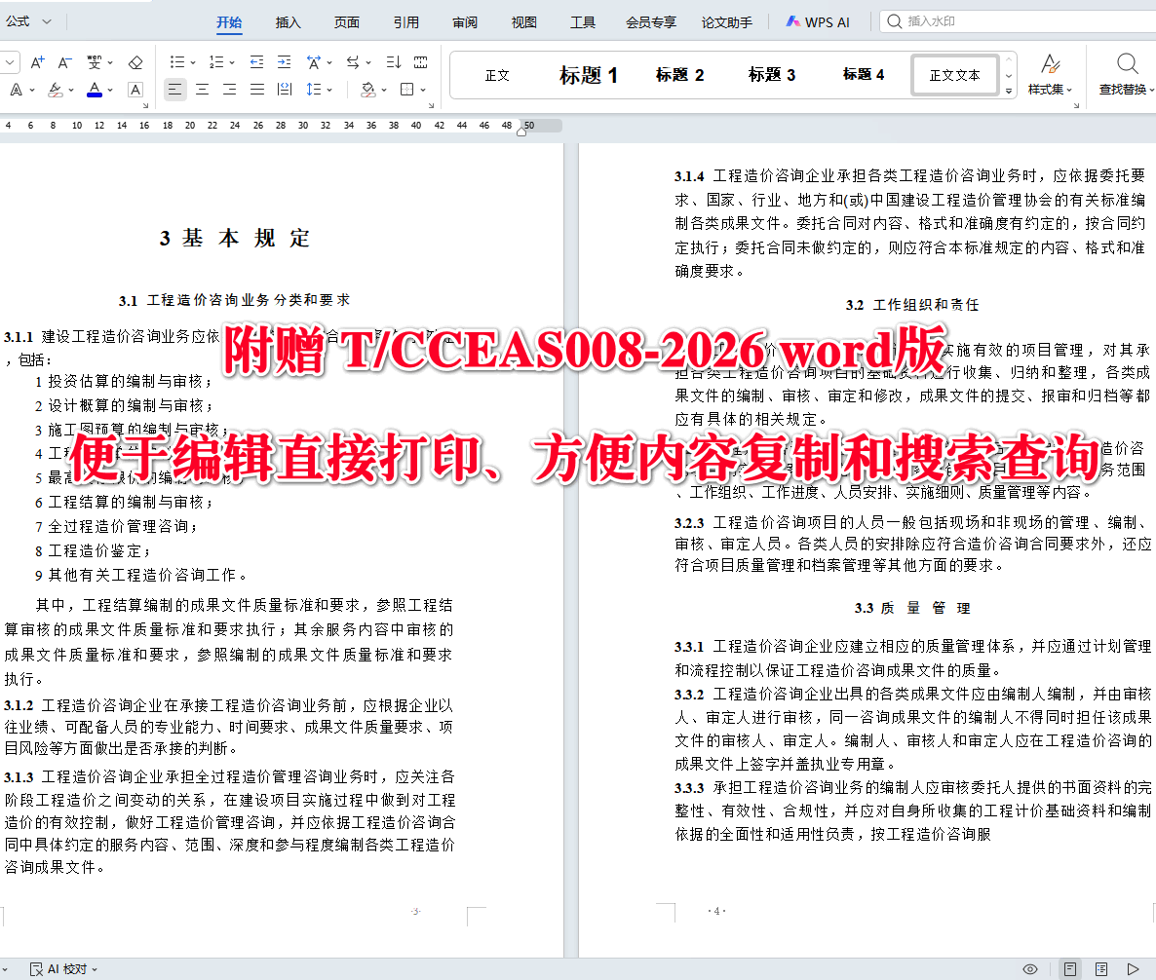Open the borders dropdown arrow
The image size is (1156, 980).
[423, 90]
